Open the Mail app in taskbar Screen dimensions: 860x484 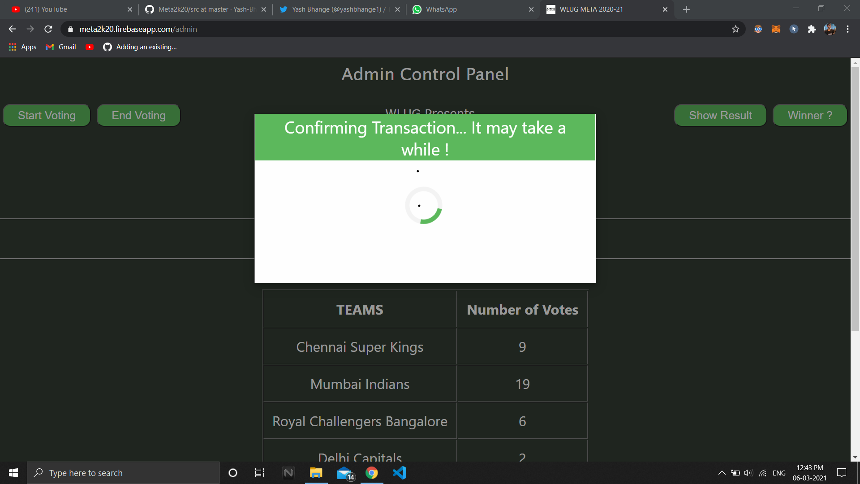345,473
